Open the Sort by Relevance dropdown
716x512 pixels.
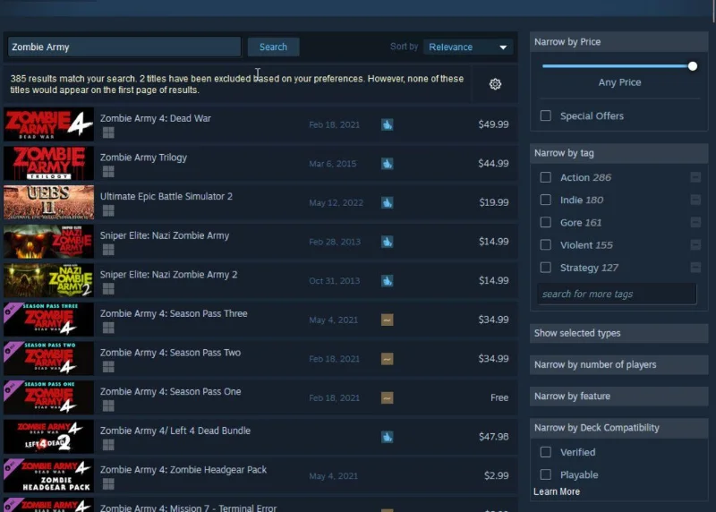click(468, 47)
